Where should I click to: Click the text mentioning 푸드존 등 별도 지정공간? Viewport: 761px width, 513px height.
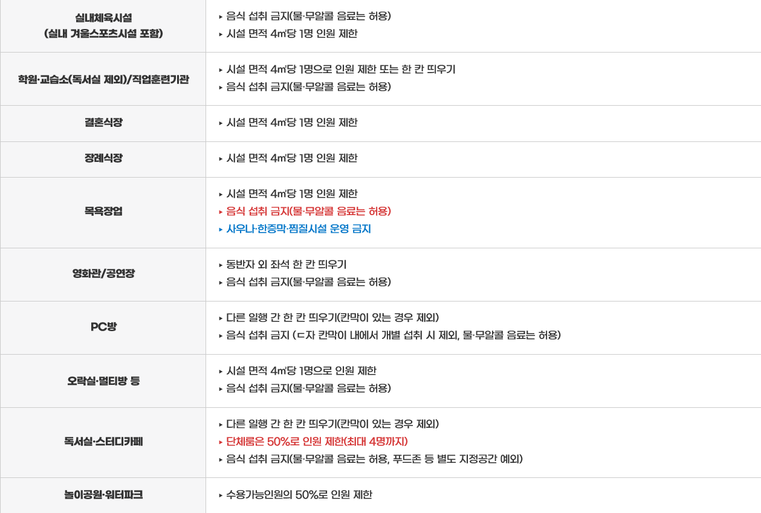(374, 459)
